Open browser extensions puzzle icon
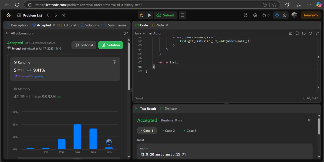 (287, 5)
